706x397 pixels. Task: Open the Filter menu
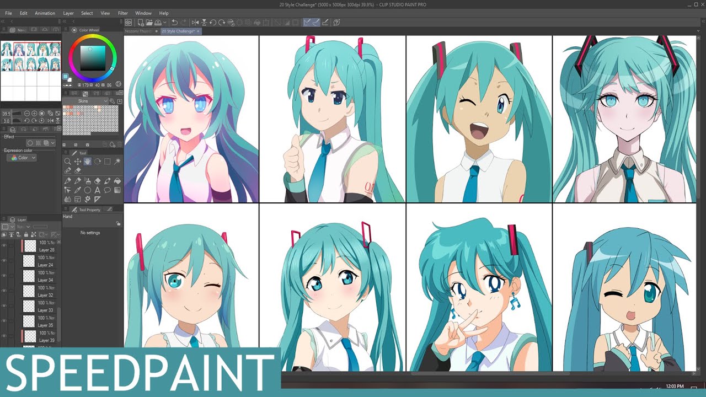pyautogui.click(x=123, y=13)
